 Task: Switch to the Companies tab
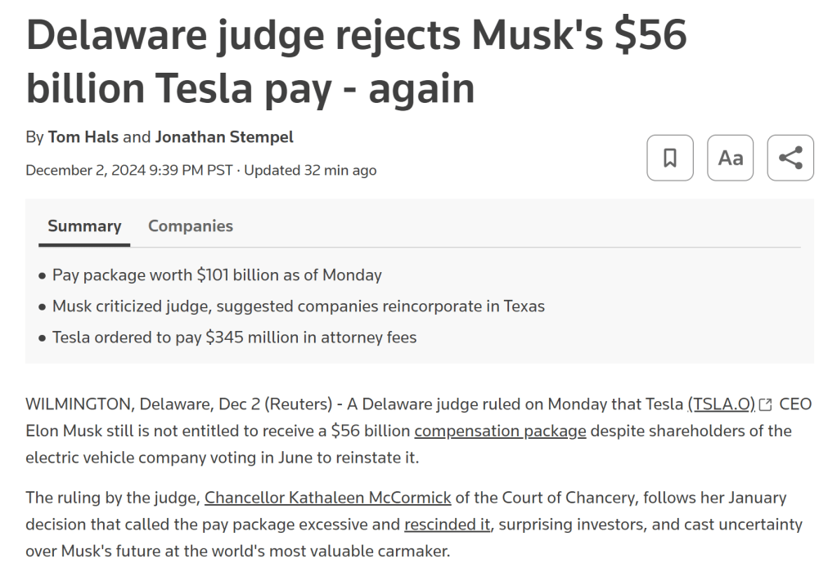point(191,226)
